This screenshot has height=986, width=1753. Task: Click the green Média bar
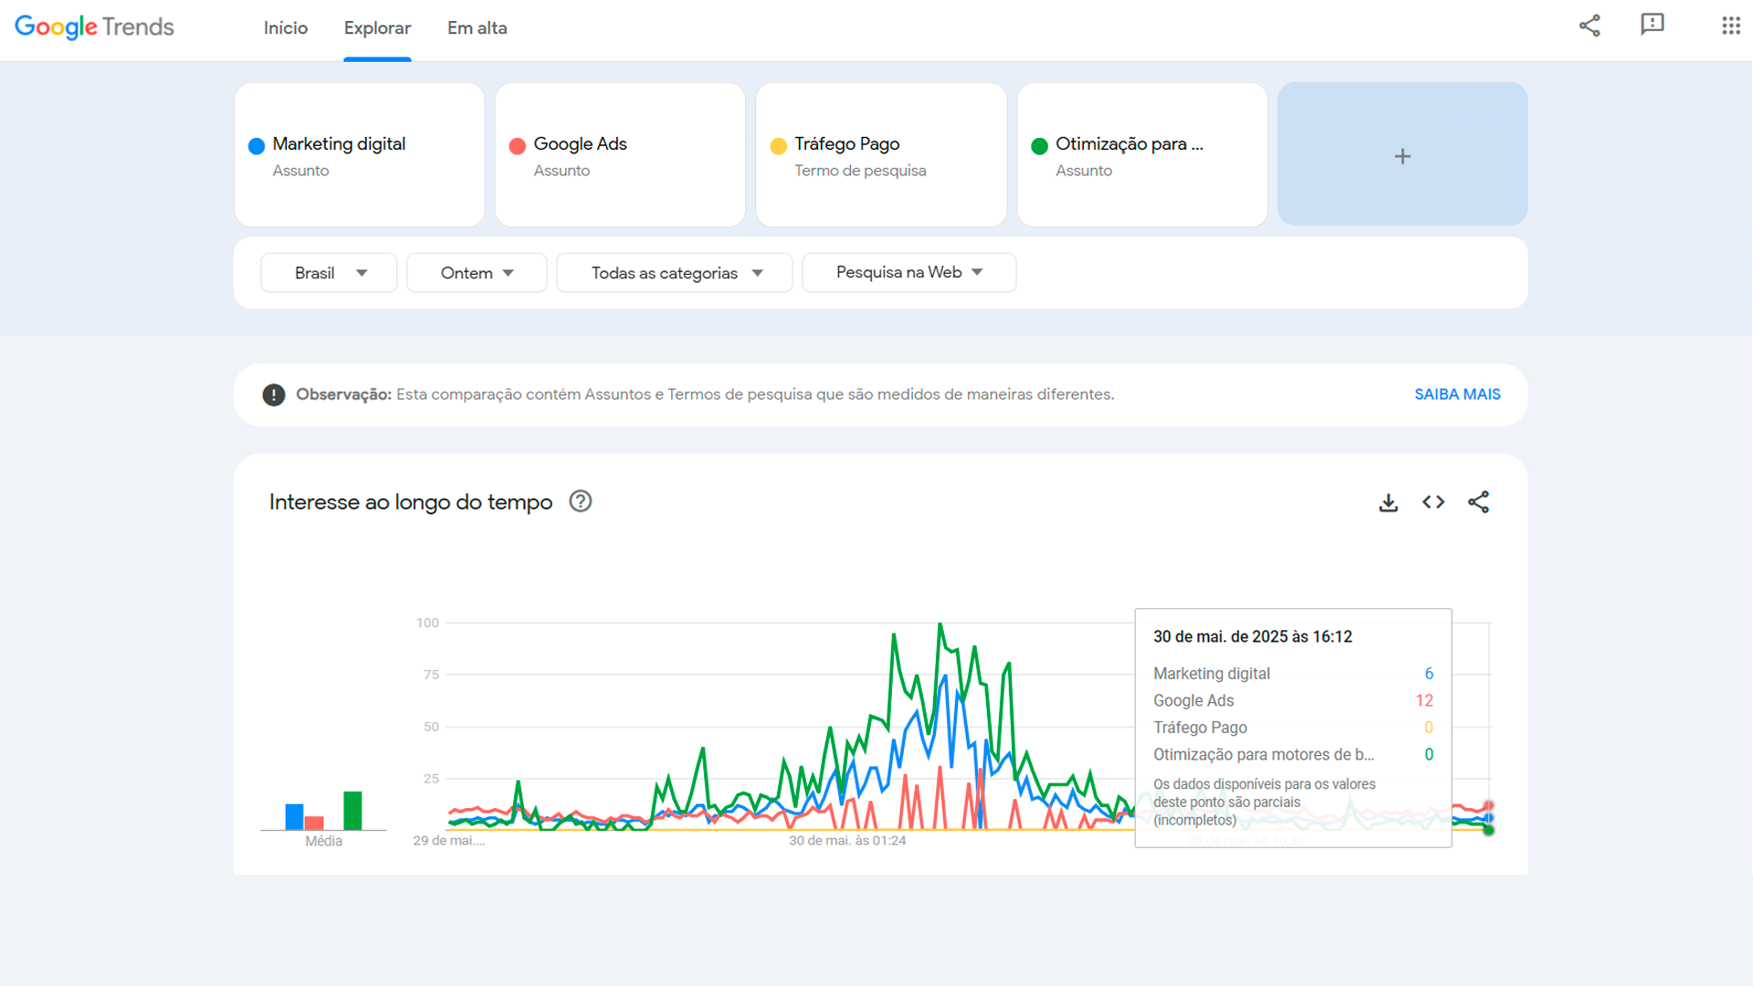(x=352, y=811)
